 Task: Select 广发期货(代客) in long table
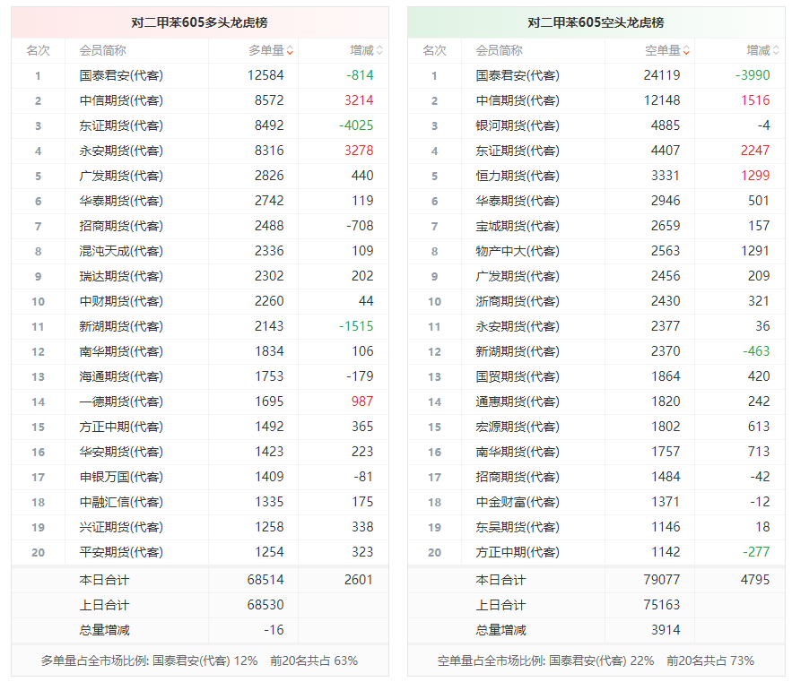[121, 177]
